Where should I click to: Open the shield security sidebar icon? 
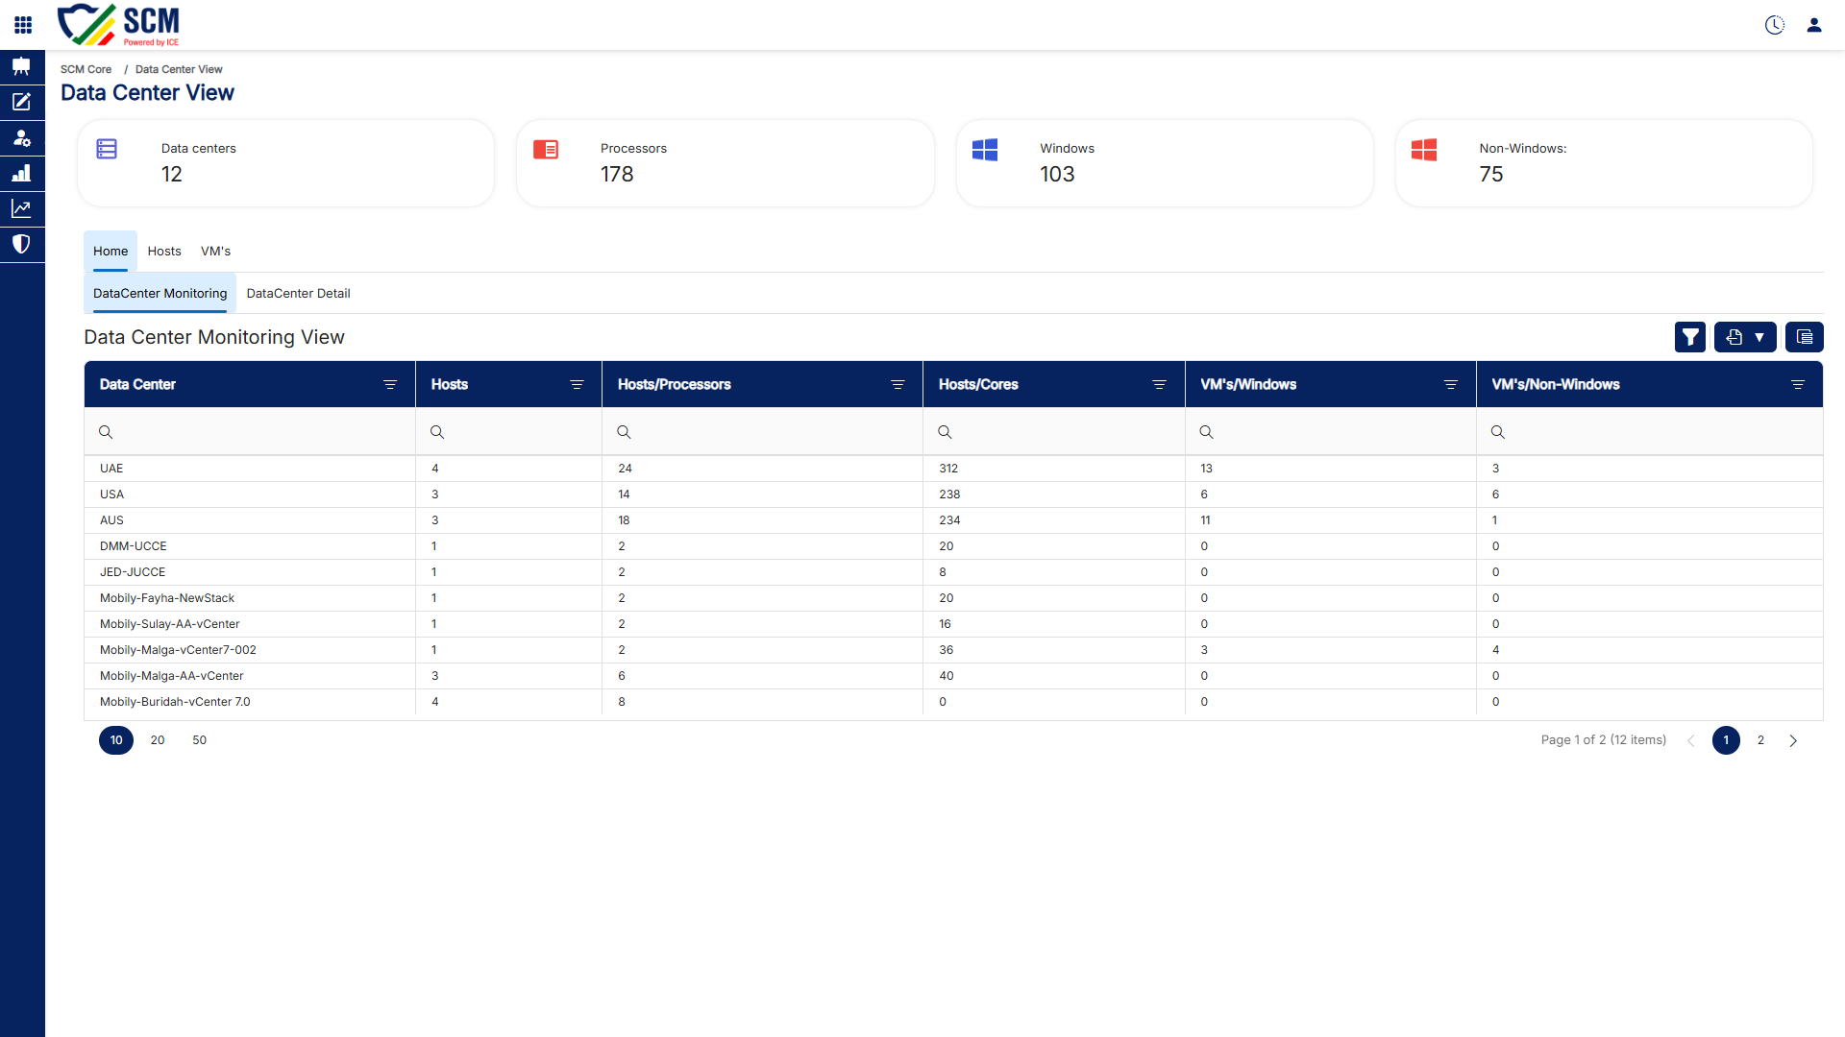click(22, 244)
